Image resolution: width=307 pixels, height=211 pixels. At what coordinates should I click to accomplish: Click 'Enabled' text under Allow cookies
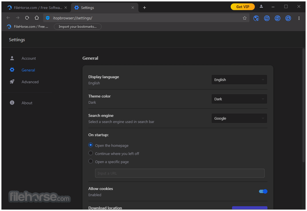[x=95, y=195]
